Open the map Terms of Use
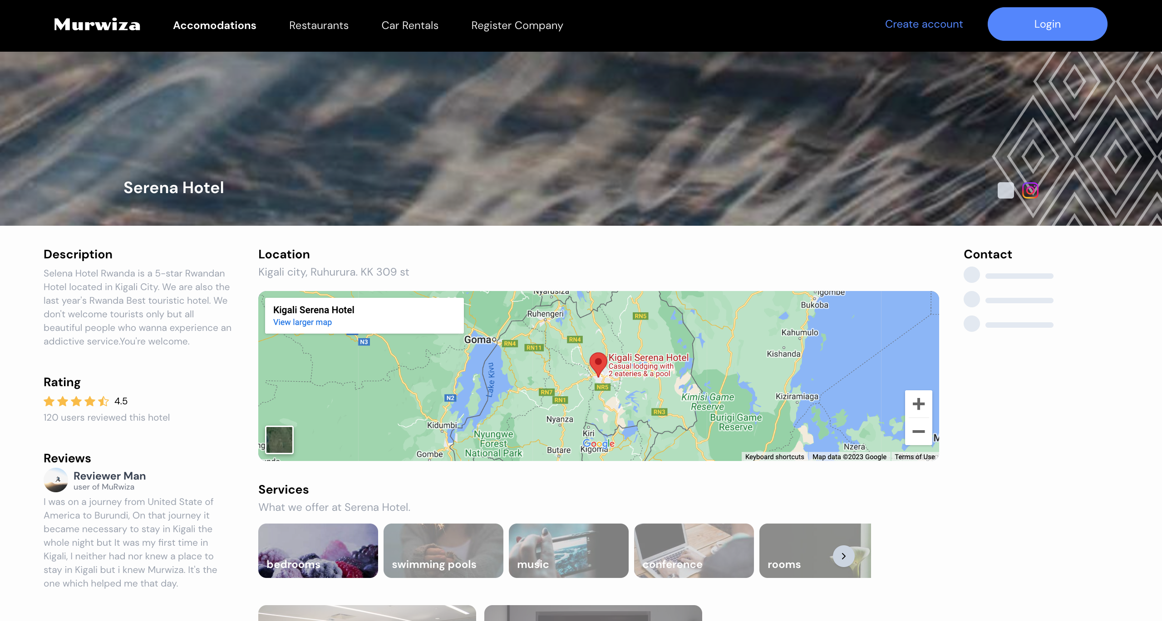This screenshot has width=1162, height=621. point(915,457)
